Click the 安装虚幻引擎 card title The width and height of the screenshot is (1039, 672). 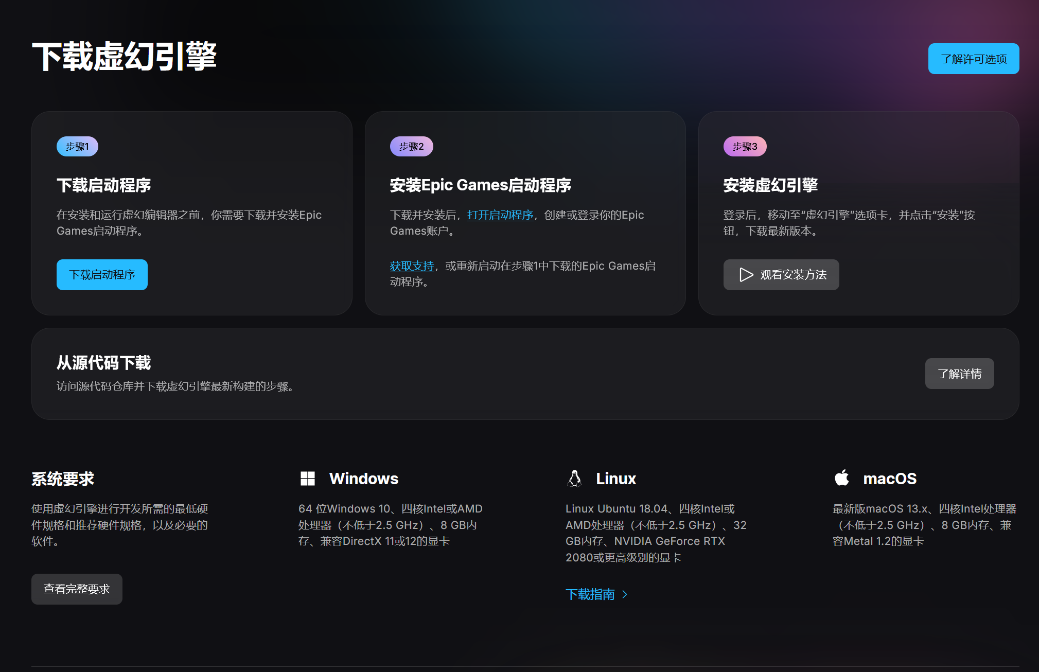(770, 185)
